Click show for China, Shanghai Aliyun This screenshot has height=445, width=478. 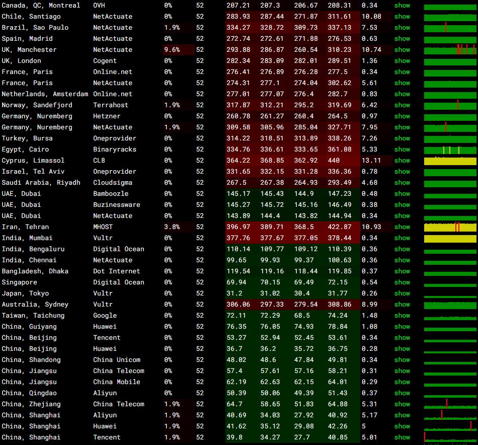coord(402,415)
